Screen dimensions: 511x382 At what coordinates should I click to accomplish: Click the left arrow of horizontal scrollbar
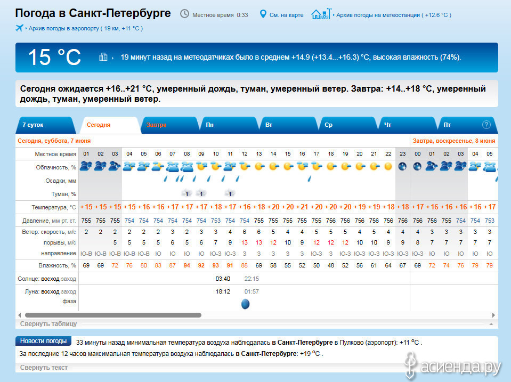[x=20, y=315]
